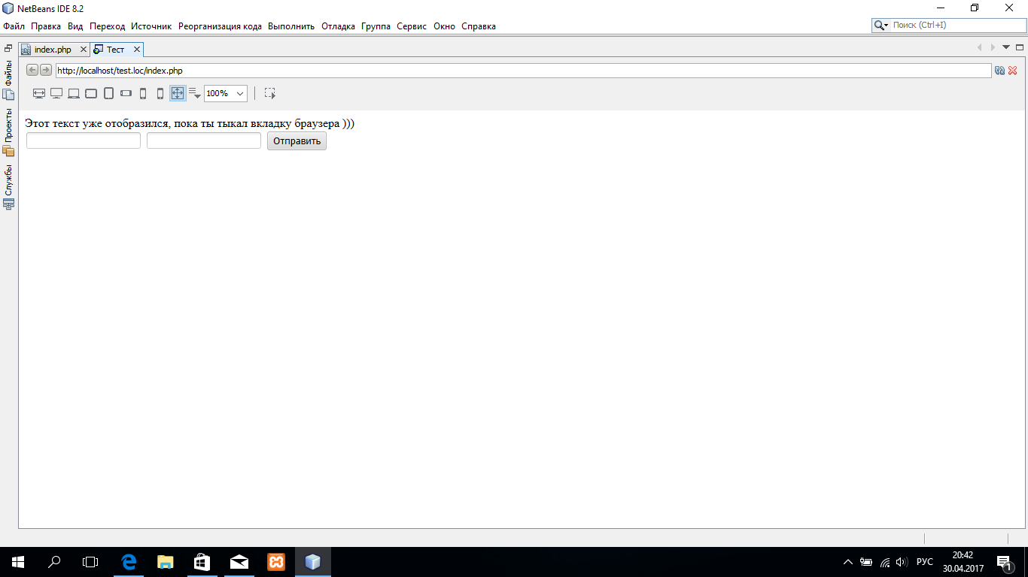
Task: Select the laptop screen size preset
Action: tap(74, 93)
